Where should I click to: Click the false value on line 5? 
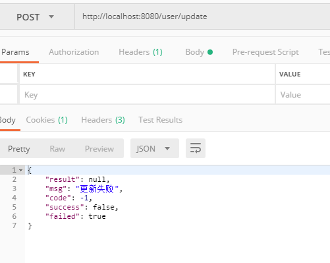coord(103,207)
